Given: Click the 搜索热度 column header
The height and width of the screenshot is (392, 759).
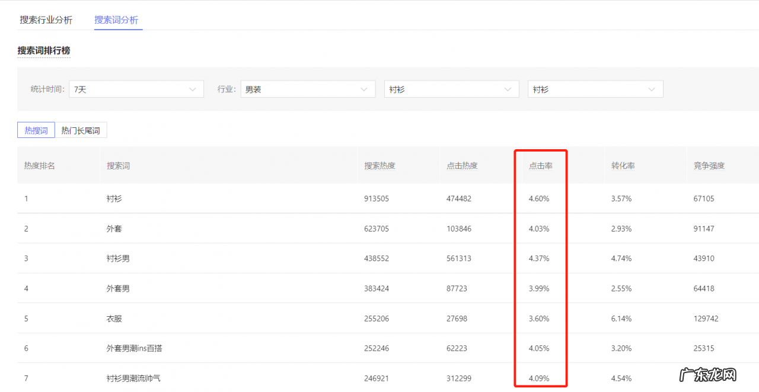Looking at the screenshot, I should pyautogui.click(x=379, y=166).
